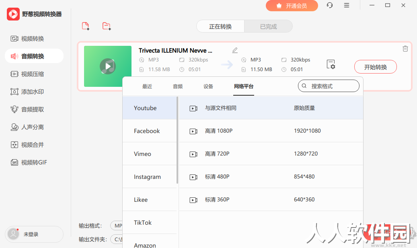Click the Trivecta ILLENIUM file title
Viewport: 417px width, 248px height.
coord(175,51)
